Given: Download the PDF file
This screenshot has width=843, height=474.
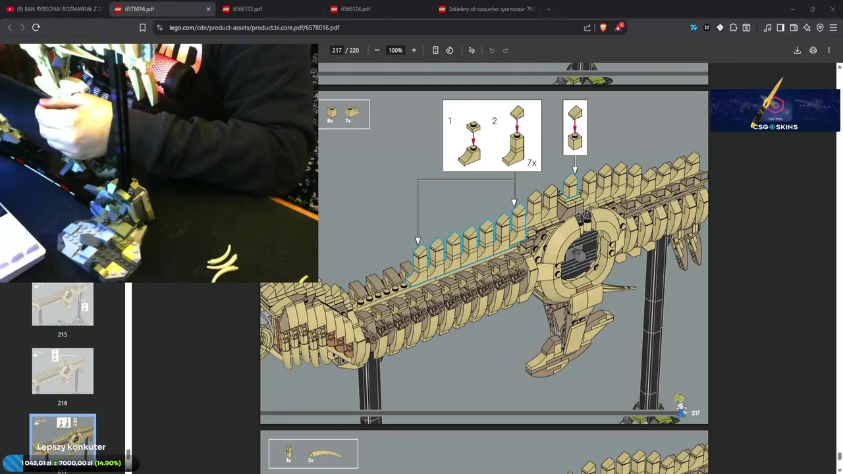Looking at the screenshot, I should [x=797, y=50].
